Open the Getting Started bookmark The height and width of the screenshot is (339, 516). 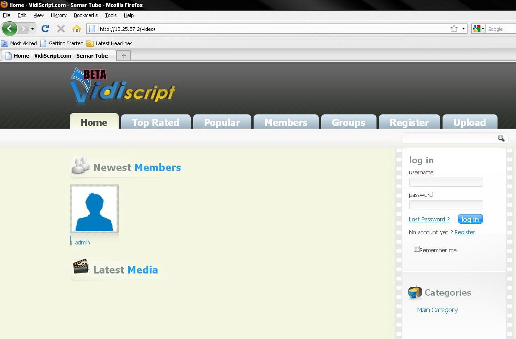(x=62, y=43)
